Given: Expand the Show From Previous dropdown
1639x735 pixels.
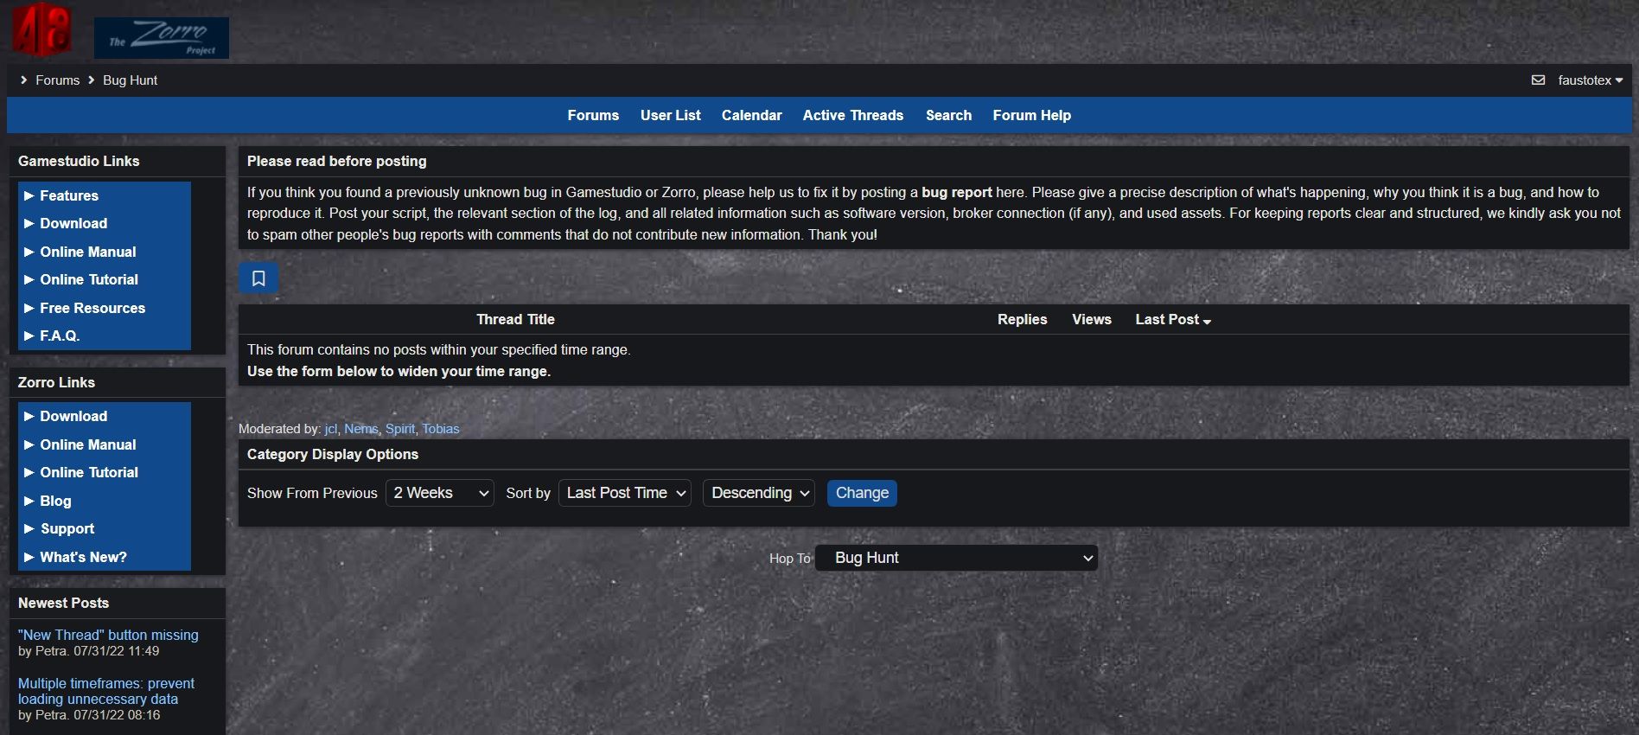Looking at the screenshot, I should [440, 493].
